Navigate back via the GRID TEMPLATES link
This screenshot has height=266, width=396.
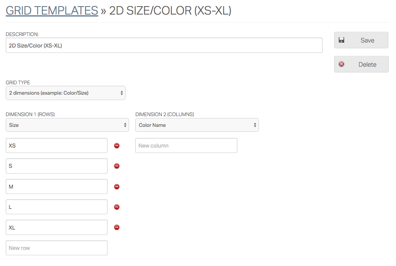pyautogui.click(x=51, y=10)
